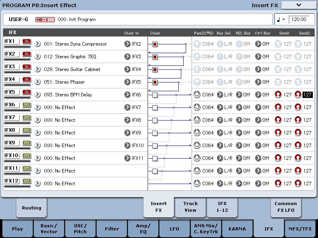Click the IFX3 chain routing box
The width and height of the screenshot is (318, 238).
pos(155,69)
